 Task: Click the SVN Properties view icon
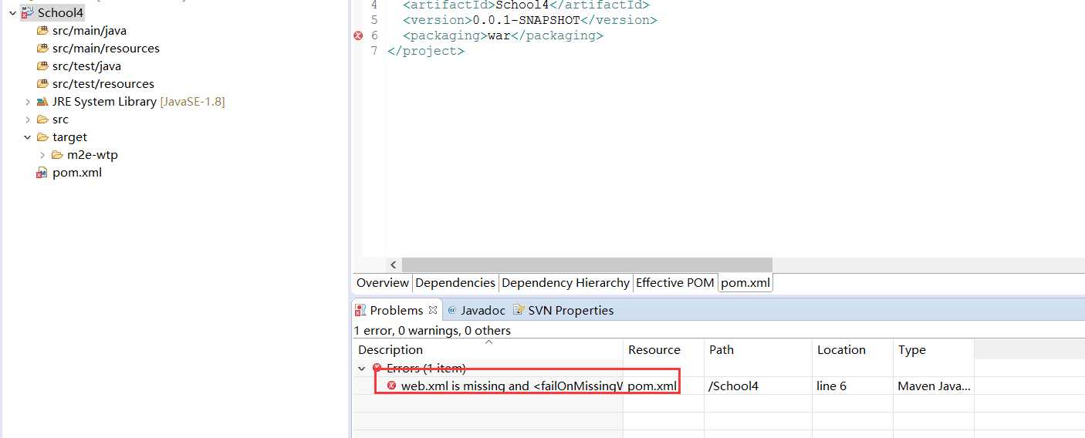[x=519, y=310]
